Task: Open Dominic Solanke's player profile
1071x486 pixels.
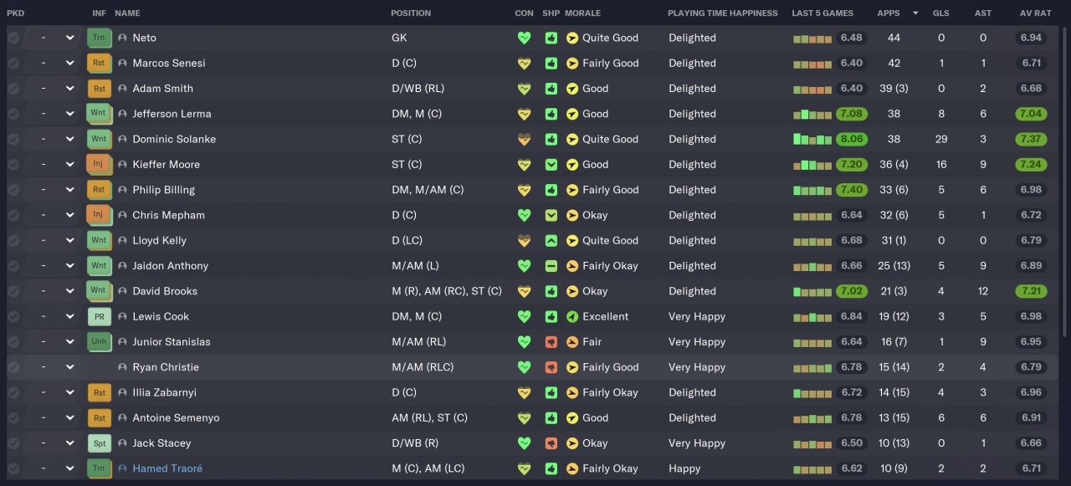Action: 168,140
